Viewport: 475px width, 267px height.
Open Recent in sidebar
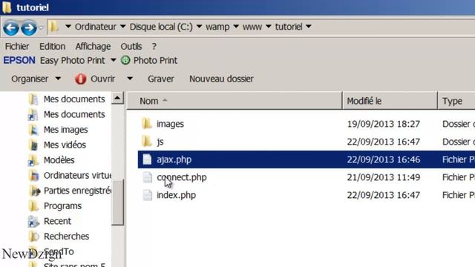pos(57,221)
